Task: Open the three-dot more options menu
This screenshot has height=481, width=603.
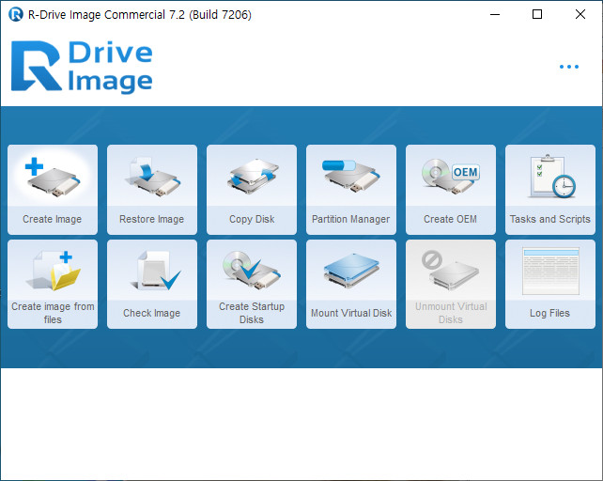Action: coord(569,67)
